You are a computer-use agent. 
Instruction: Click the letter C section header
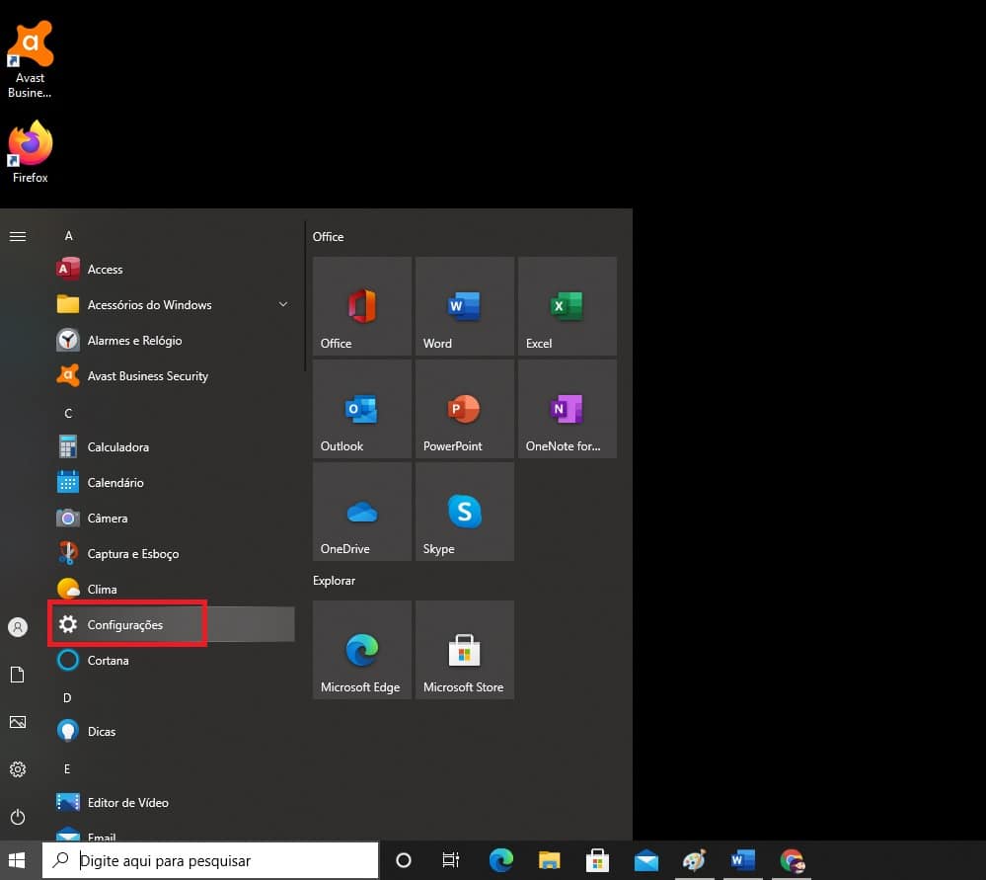68,414
